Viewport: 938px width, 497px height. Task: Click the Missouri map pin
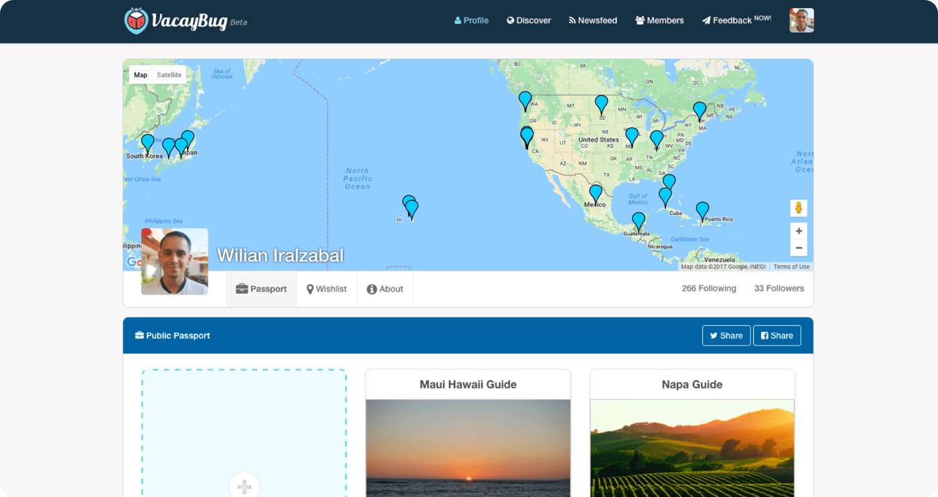[x=632, y=137]
